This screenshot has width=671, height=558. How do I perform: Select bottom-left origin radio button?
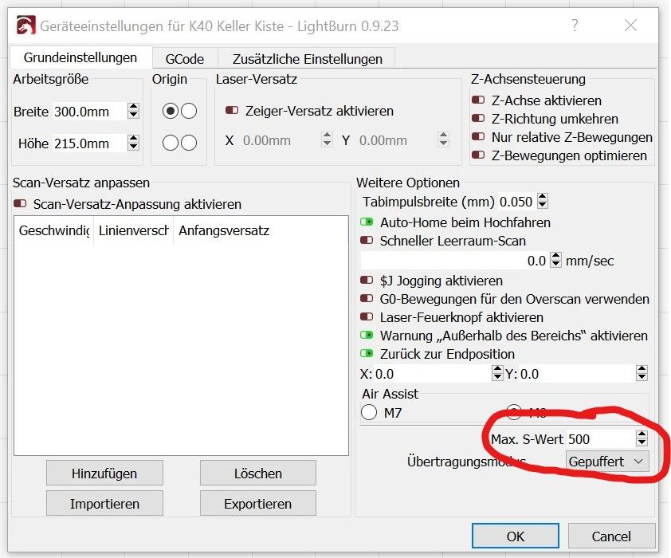171,143
